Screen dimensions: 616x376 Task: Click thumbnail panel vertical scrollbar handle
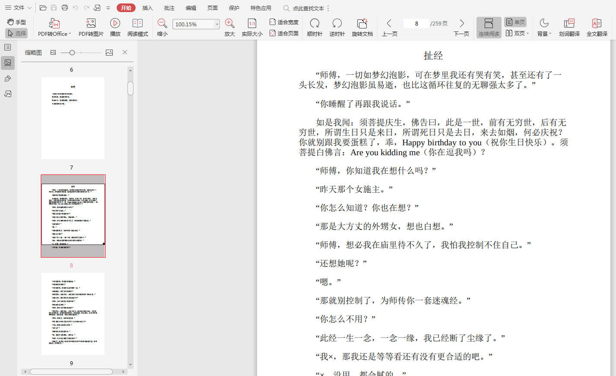coord(130,88)
